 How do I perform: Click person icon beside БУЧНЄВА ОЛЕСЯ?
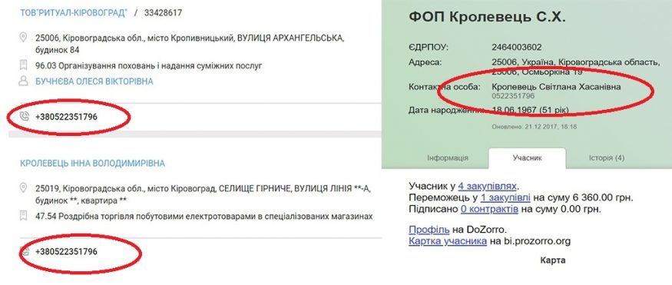coord(24,81)
